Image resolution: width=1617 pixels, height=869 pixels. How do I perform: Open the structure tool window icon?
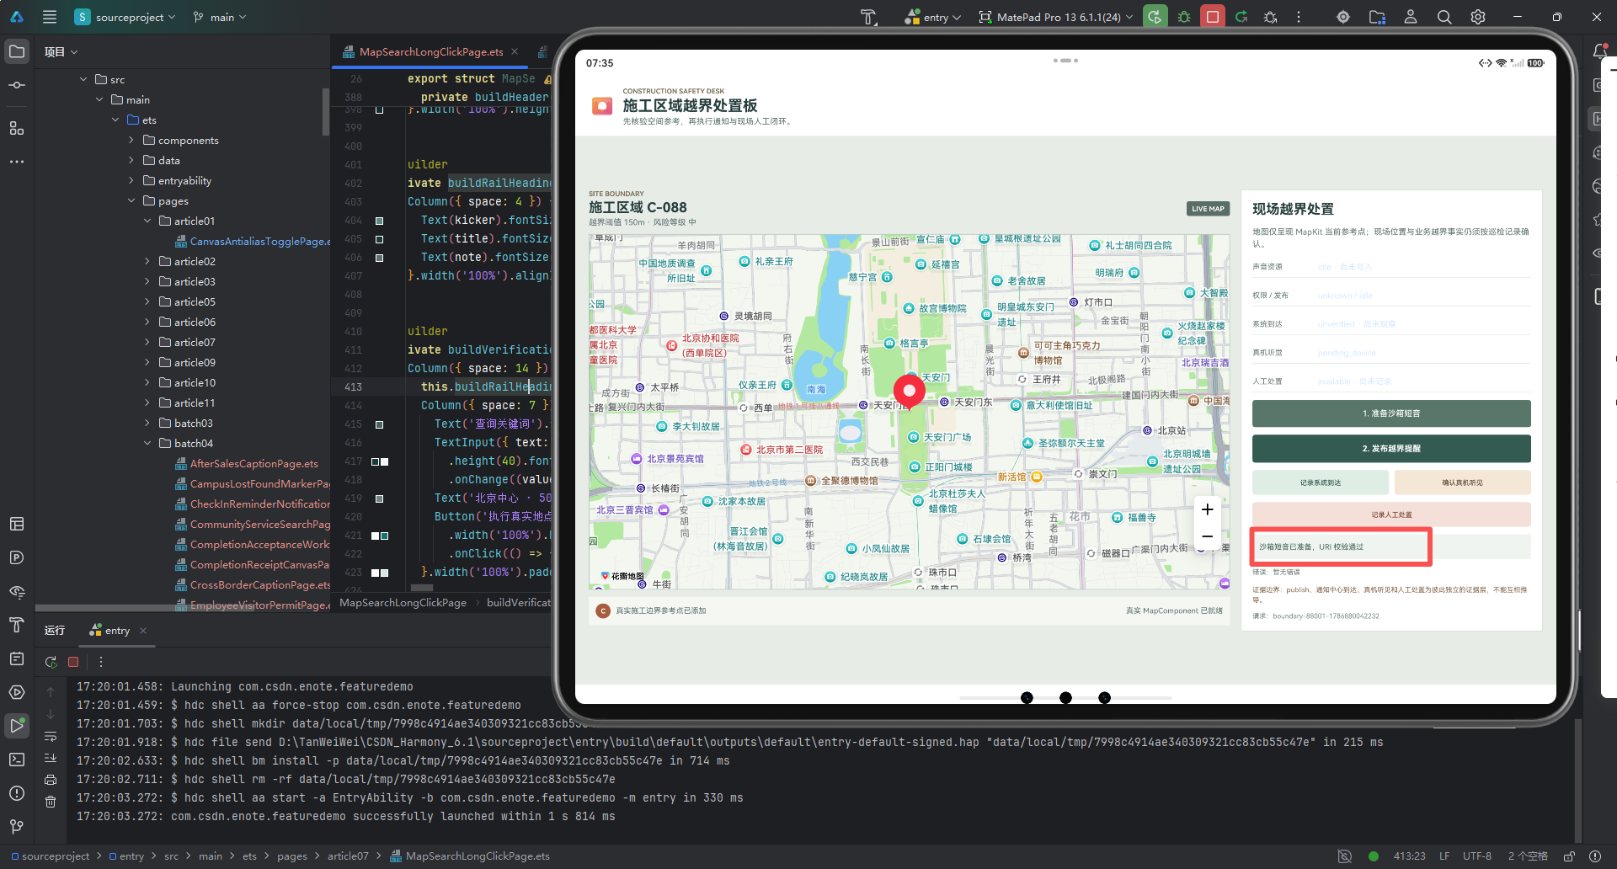(17, 128)
